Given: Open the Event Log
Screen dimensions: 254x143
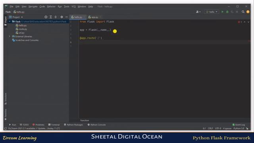Looking at the screenshot, I should coord(239,125).
